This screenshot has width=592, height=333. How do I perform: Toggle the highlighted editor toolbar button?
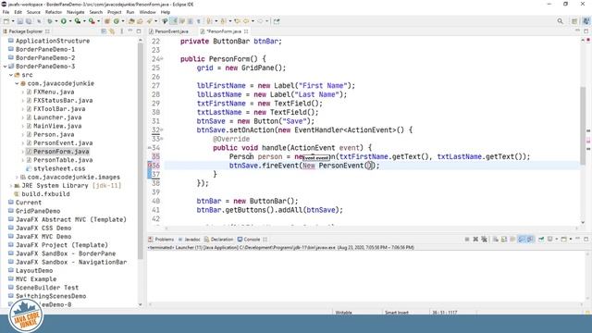[173, 21]
